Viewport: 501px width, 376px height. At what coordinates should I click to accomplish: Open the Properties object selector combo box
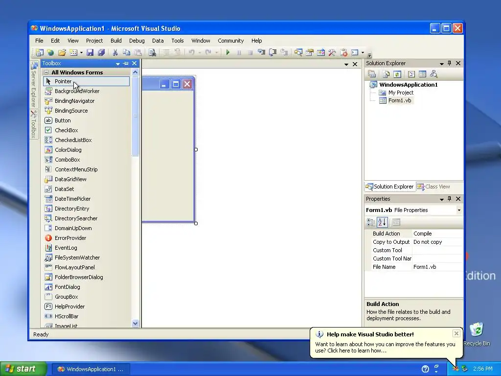point(414,210)
